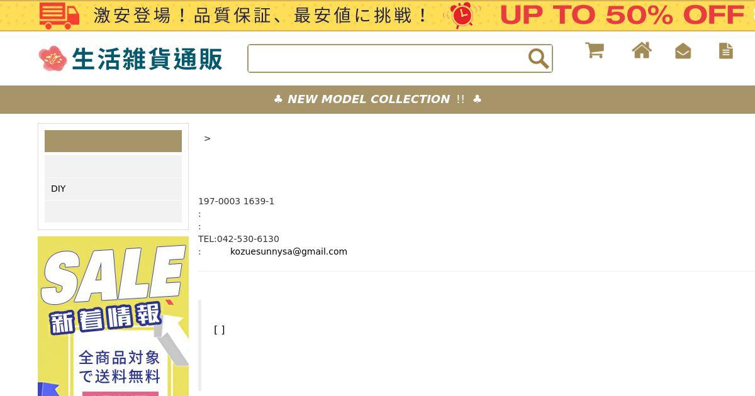Click the 全商品対象で送料無料 banner text
The width and height of the screenshot is (755, 396).
click(120, 367)
